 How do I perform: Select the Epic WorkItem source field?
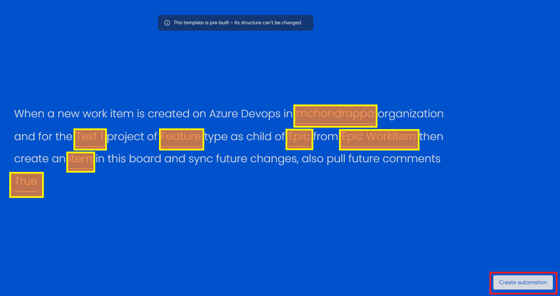tap(379, 139)
